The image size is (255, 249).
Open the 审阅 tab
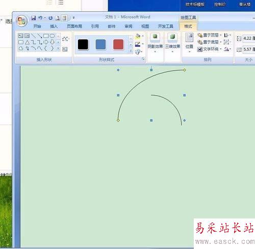(x=129, y=26)
